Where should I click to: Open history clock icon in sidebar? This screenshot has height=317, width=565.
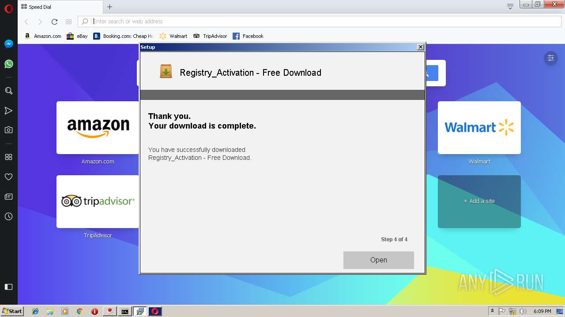pyautogui.click(x=8, y=217)
